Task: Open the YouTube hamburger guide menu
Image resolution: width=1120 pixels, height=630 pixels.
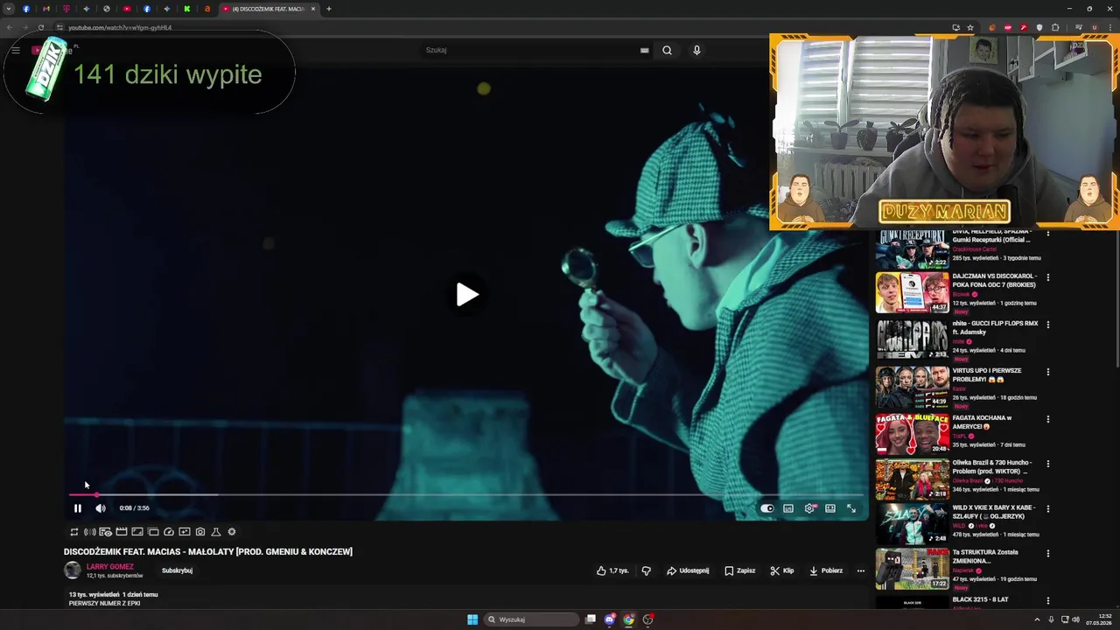Action: click(16, 50)
